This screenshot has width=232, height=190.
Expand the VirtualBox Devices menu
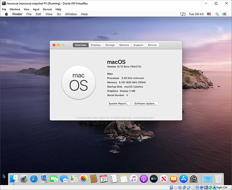tap(47, 9)
